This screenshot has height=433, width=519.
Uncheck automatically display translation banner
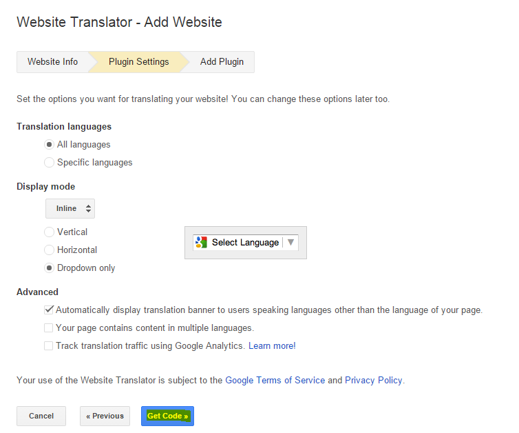49,310
